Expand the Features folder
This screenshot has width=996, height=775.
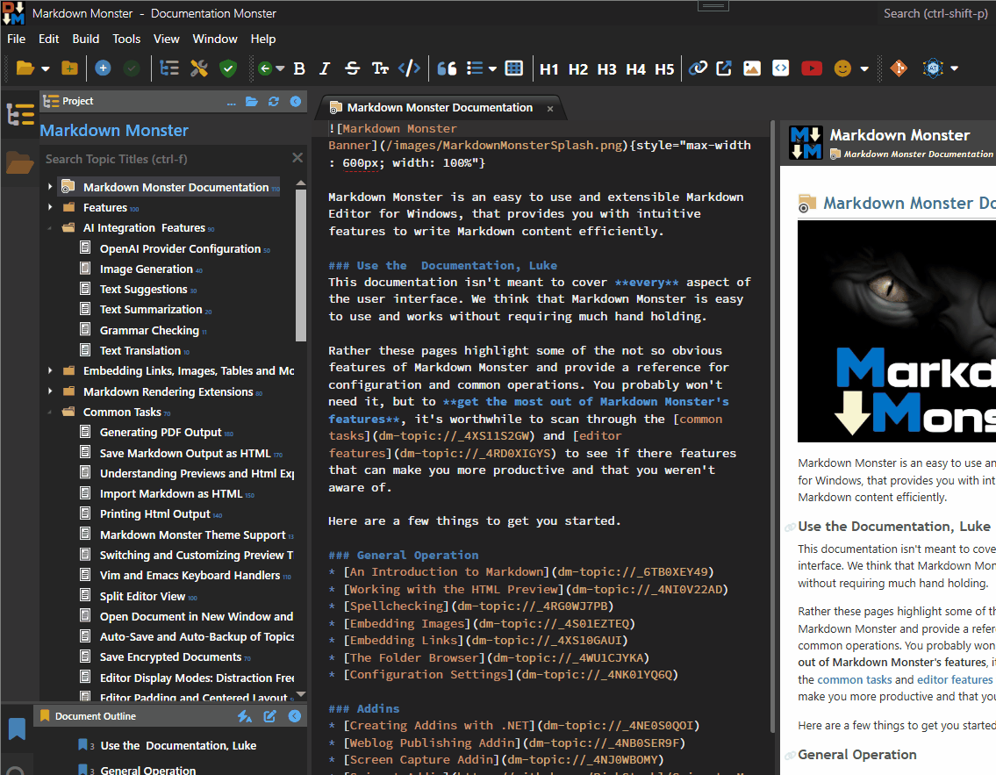(50, 207)
